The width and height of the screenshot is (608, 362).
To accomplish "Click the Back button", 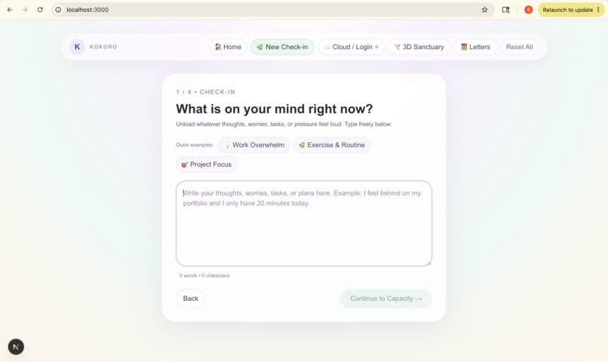I will [x=190, y=299].
